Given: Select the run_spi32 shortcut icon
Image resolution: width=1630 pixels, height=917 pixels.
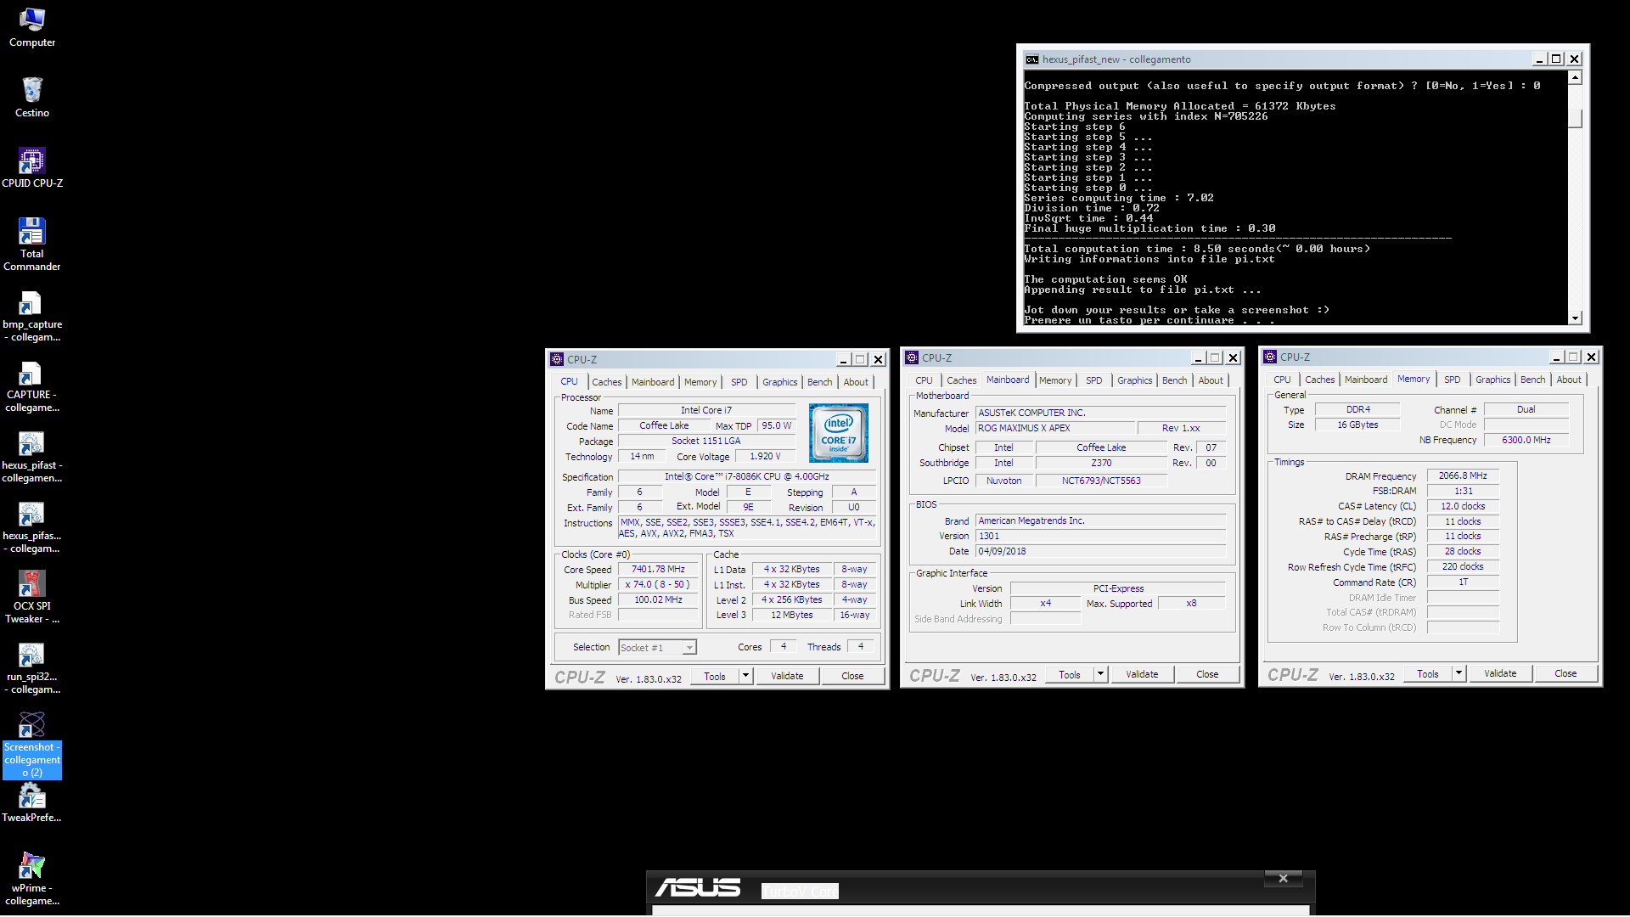Looking at the screenshot, I should [x=32, y=668].
